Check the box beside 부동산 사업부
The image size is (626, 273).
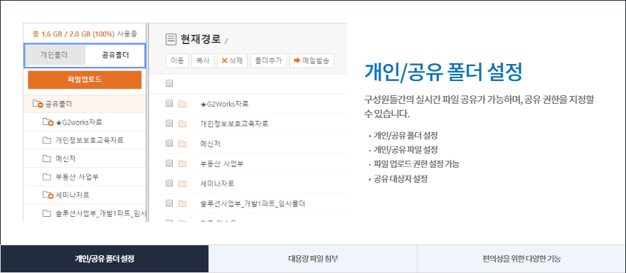point(169,163)
